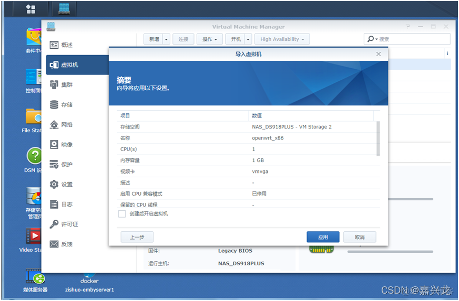Image resolution: width=459 pixels, height=301 pixels.
Task: Click Virtual Machine Manager taskbar icon
Action: (x=64, y=9)
